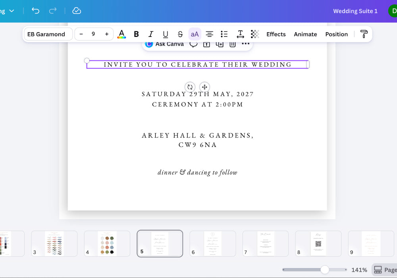Open page 4 color palette thumbnail

pyautogui.click(x=107, y=243)
